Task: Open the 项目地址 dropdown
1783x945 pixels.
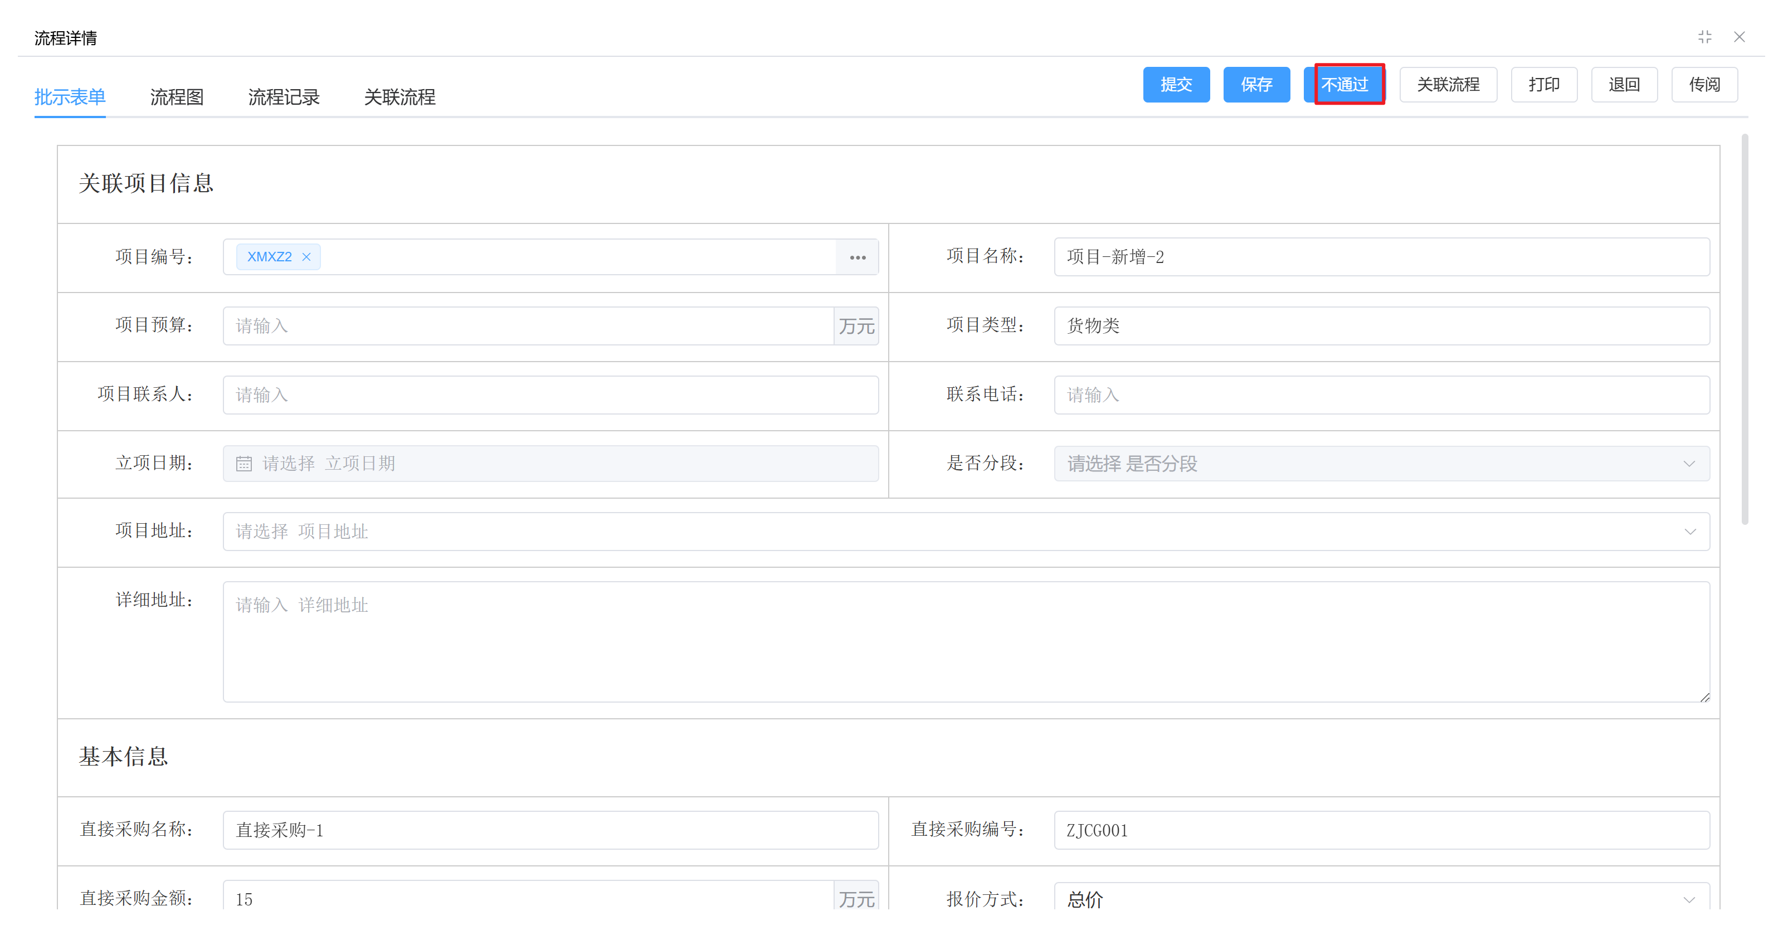Action: click(1689, 532)
